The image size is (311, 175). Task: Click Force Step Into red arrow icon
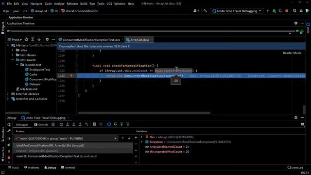tap(74, 124)
